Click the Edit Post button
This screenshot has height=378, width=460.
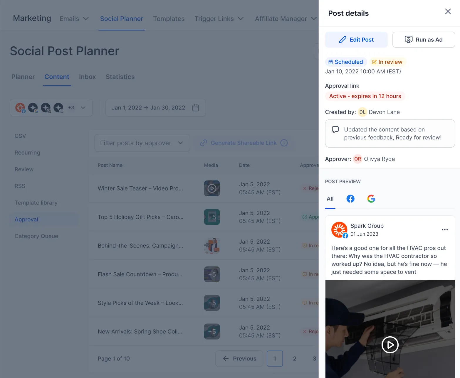pyautogui.click(x=356, y=40)
